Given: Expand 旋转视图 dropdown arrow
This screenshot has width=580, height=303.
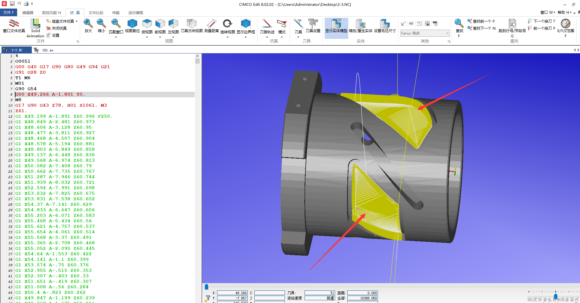Looking at the screenshot, I should coord(227,37).
